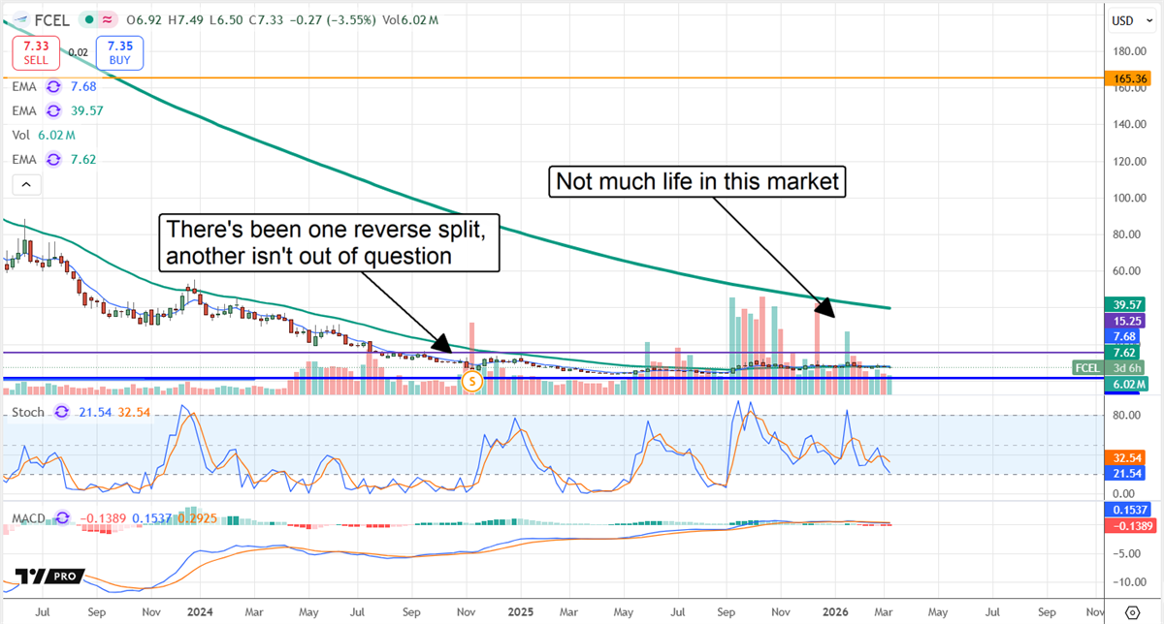This screenshot has height=624, width=1164.
Task: Click the SELL button showing 7.33
Action: [36, 53]
